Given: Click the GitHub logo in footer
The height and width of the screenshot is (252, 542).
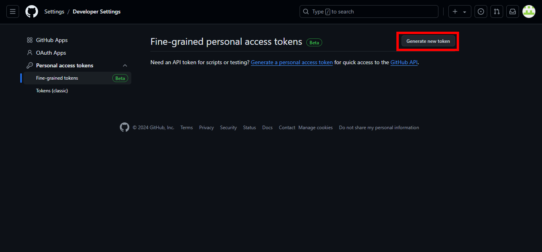Looking at the screenshot, I should (x=125, y=127).
